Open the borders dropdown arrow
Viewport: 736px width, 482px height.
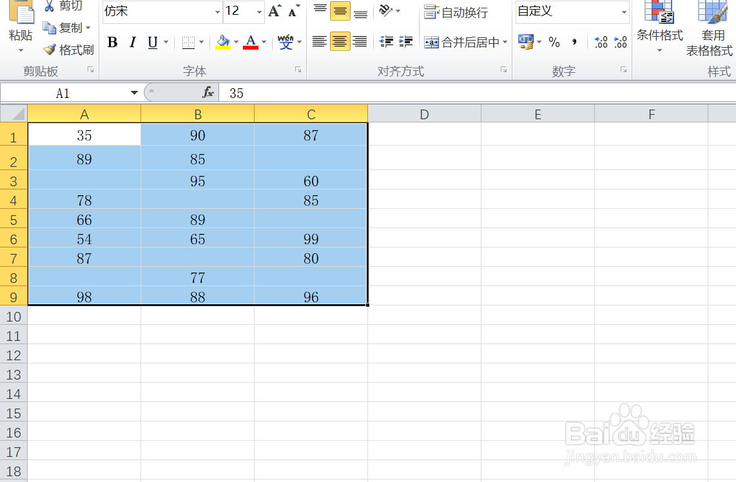[x=201, y=43]
